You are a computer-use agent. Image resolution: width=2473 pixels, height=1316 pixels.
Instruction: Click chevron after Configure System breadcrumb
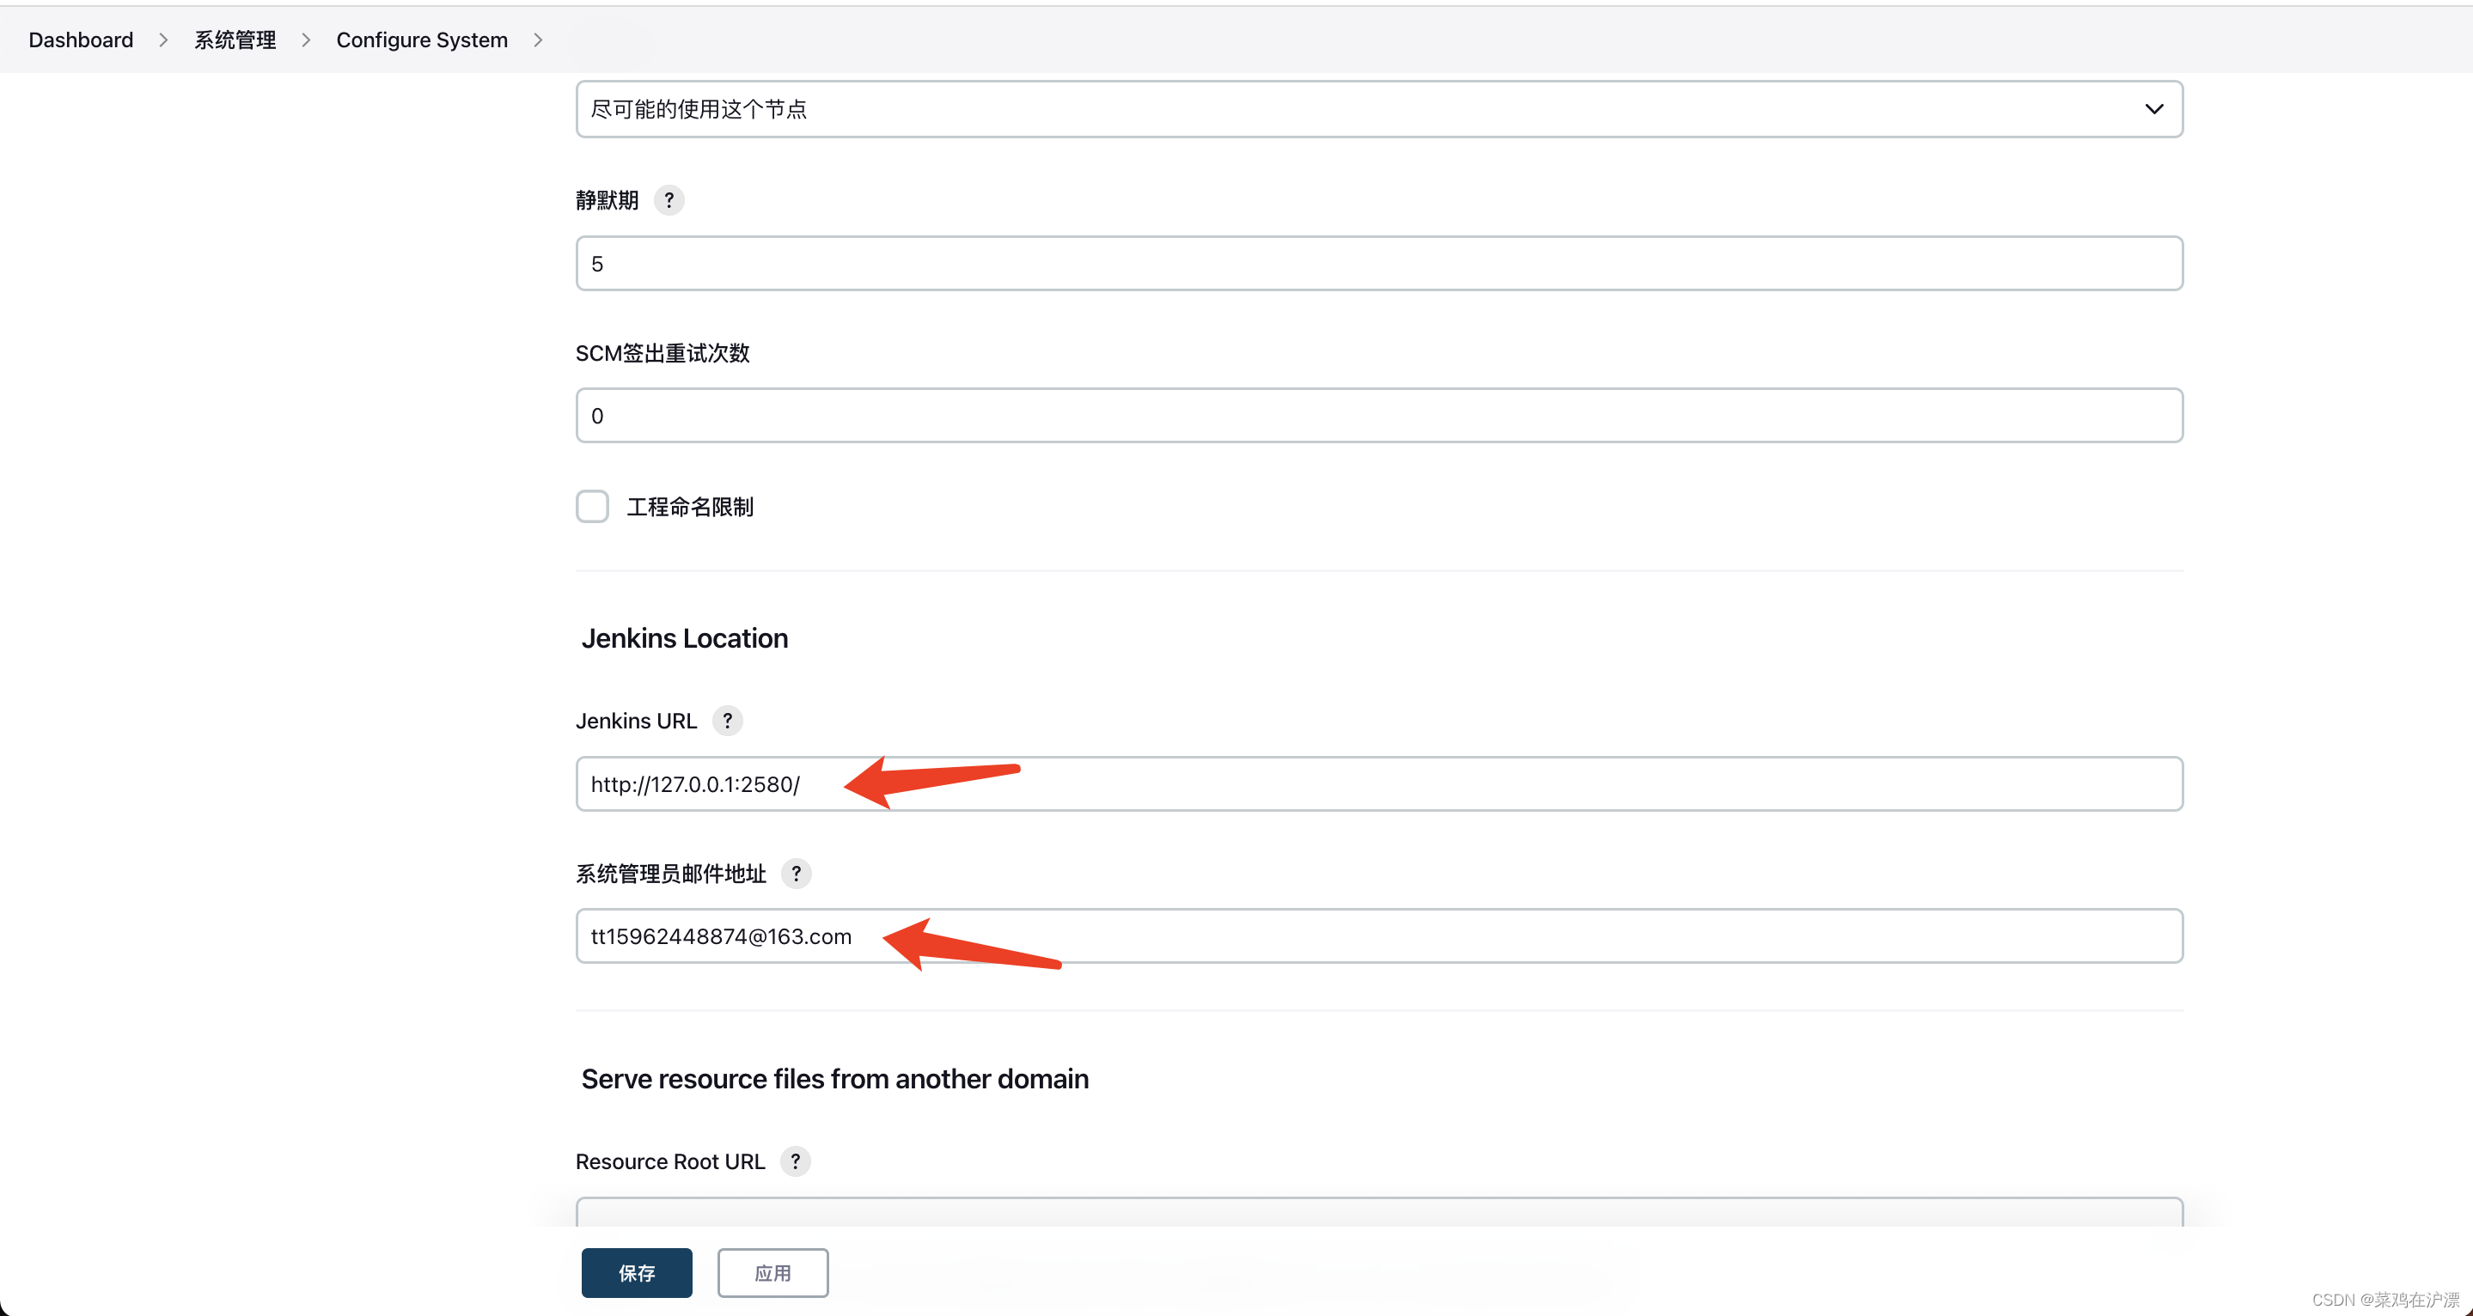538,40
